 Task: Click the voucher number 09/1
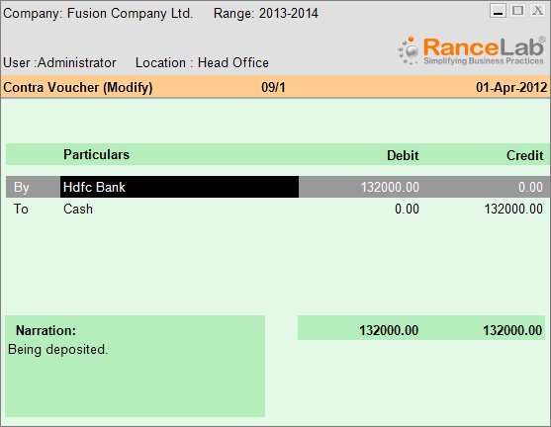pyautogui.click(x=273, y=87)
